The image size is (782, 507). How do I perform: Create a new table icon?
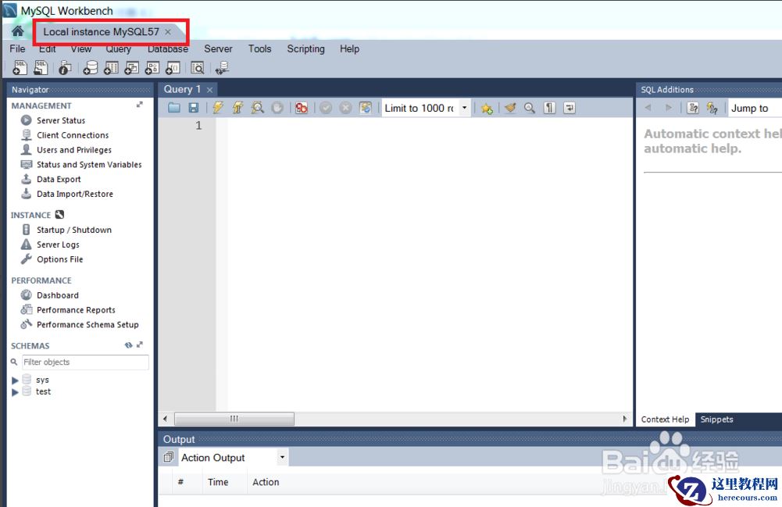111,67
